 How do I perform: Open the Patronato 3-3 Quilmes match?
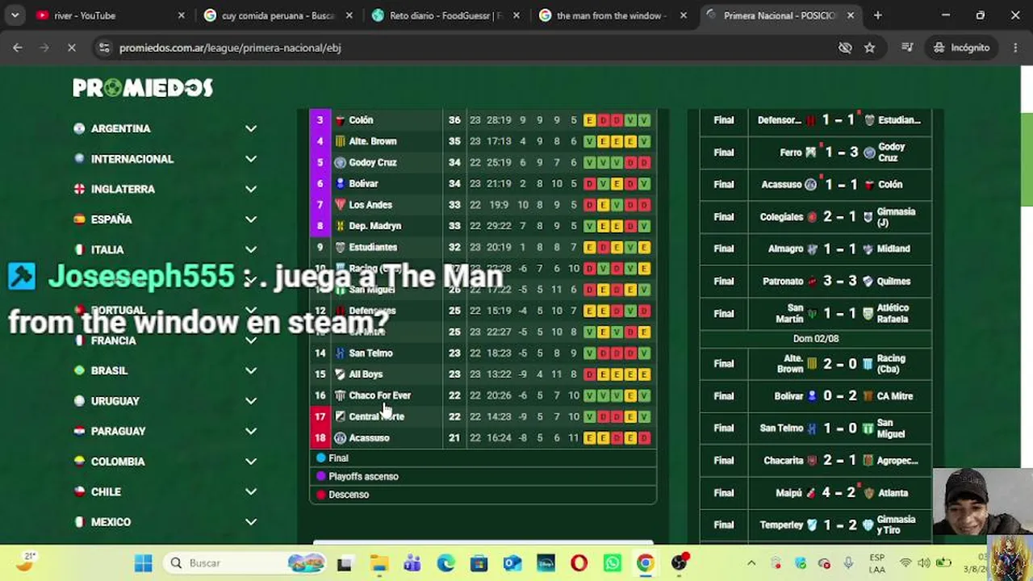tap(816, 282)
